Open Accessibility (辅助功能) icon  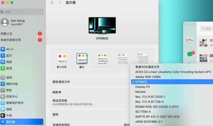(x=3, y=84)
